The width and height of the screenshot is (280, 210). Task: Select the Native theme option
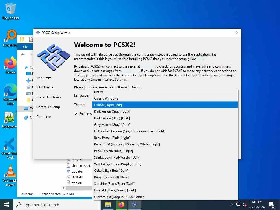pyautogui.click(x=165, y=92)
